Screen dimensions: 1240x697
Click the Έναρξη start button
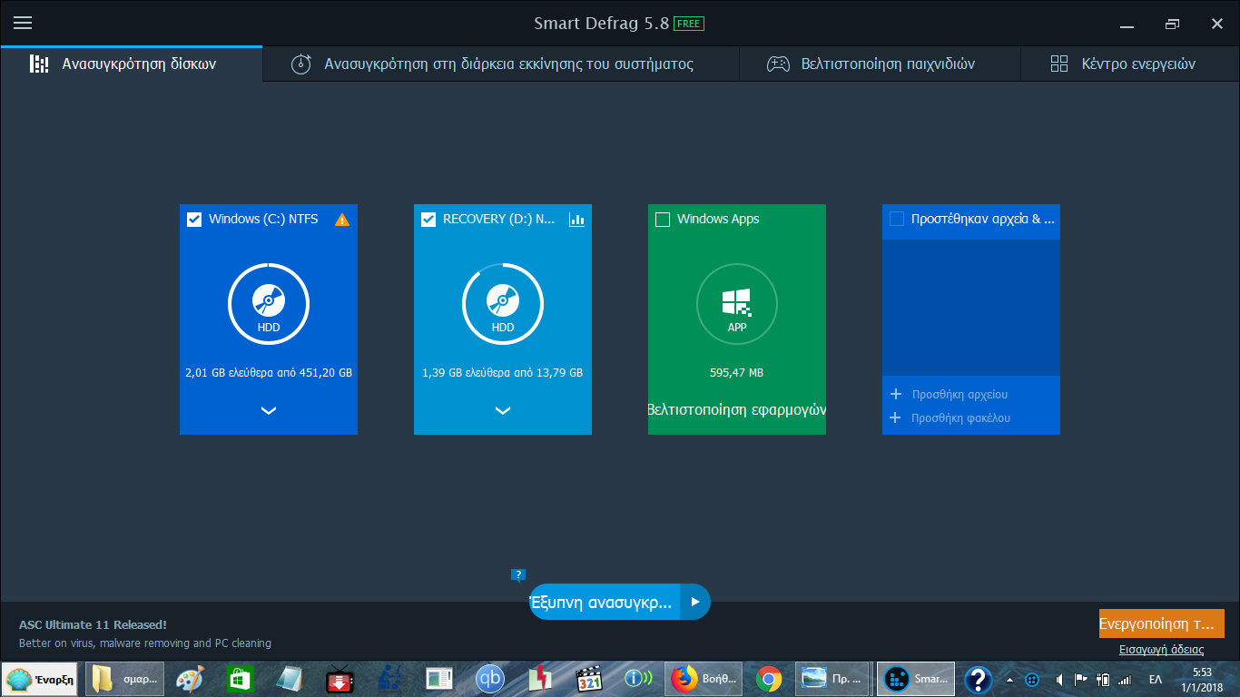(40, 679)
